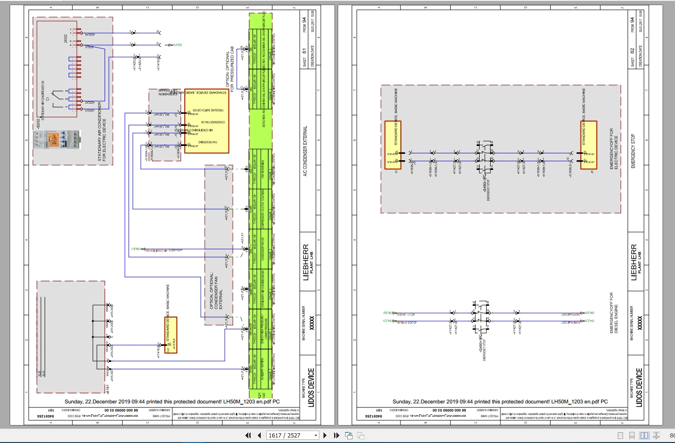The height and width of the screenshot is (443, 675).
Task: Select continuous facing pages layout
Action: click(x=656, y=435)
